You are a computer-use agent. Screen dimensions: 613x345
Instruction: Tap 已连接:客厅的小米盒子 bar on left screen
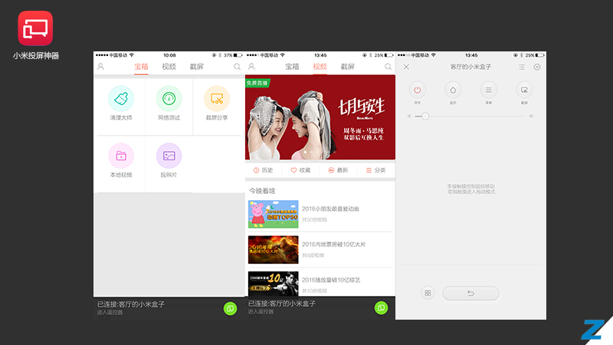(x=169, y=308)
